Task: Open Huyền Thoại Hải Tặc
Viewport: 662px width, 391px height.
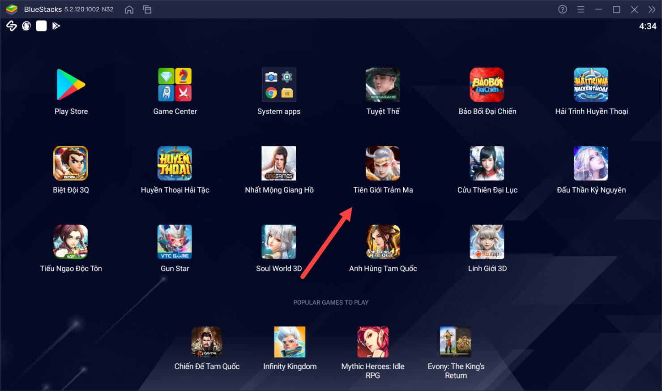Action: pyautogui.click(x=175, y=163)
